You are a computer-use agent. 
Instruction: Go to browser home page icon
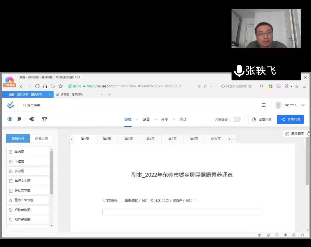point(45,86)
